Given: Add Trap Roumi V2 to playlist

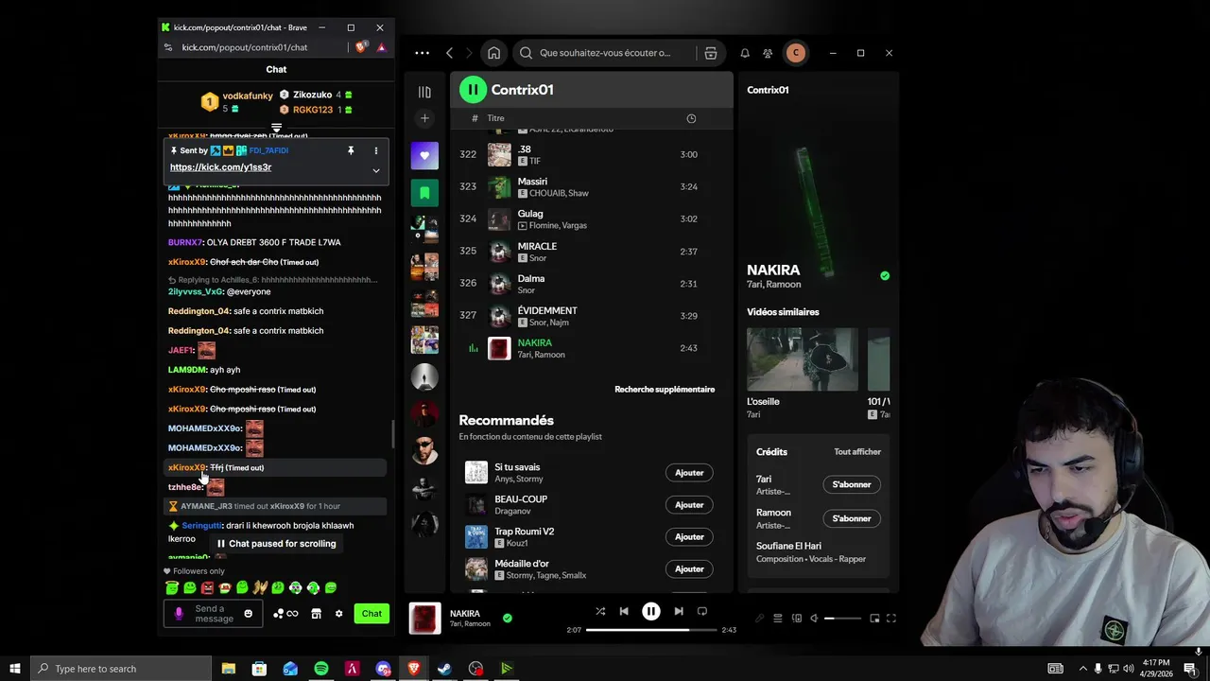Looking at the screenshot, I should 689,537.
